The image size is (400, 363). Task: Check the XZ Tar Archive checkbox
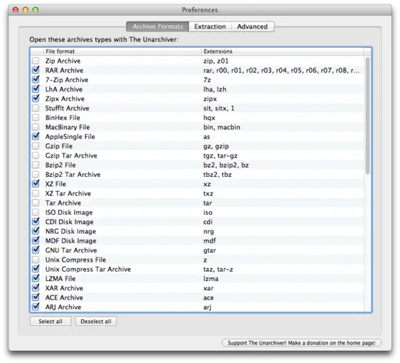point(36,193)
